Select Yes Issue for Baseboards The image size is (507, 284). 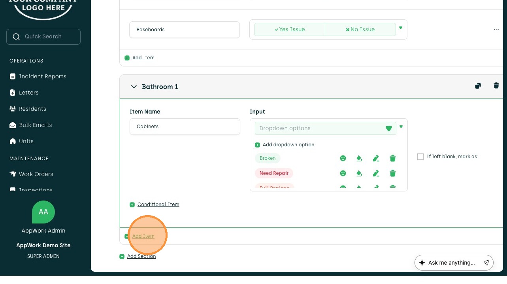(x=290, y=29)
